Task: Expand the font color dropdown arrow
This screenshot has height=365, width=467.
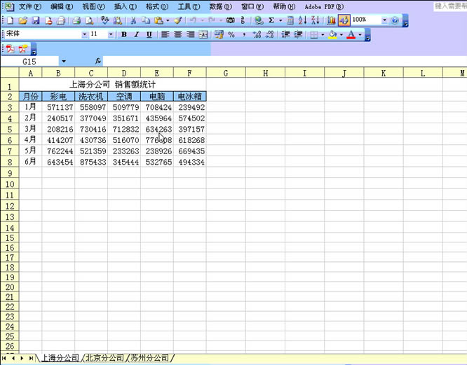Action: pyautogui.click(x=360, y=35)
